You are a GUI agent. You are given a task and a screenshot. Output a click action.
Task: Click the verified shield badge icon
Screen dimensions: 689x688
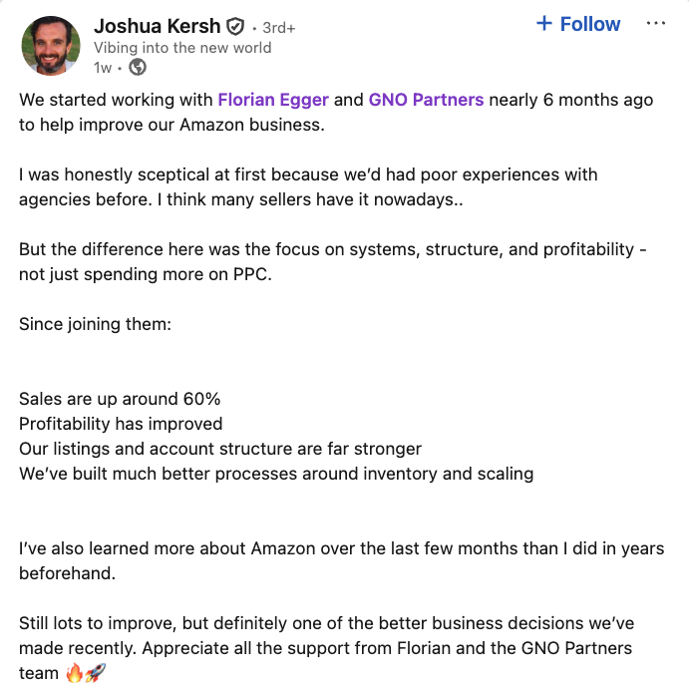click(235, 27)
